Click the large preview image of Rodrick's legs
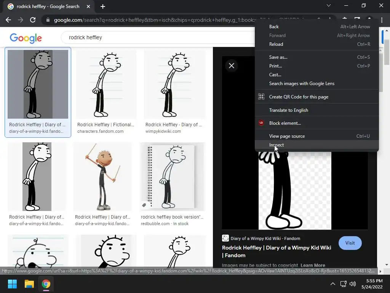390x293 pixels. click(x=295, y=191)
